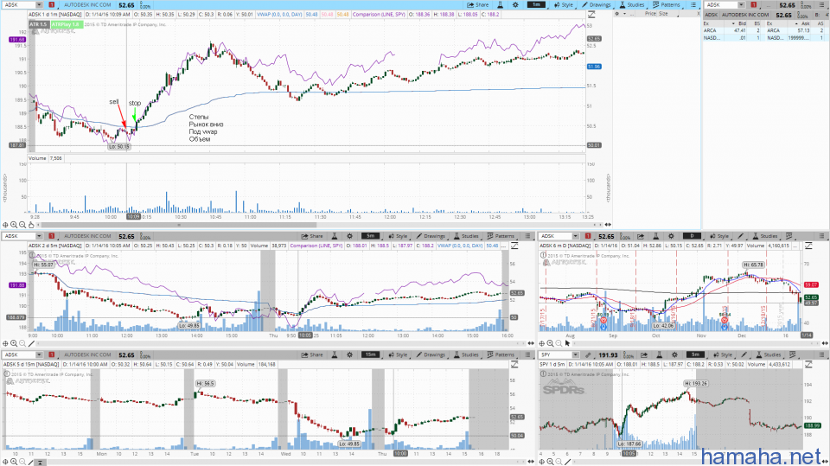Open Patterns menu on ADSK 1m chart
This screenshot has height=466, width=830.
click(x=667, y=5)
